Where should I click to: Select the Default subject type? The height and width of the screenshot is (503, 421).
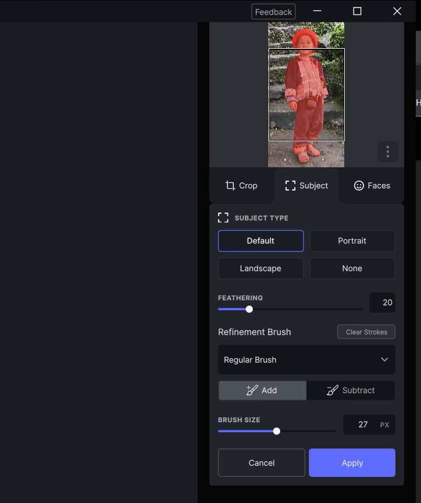(x=261, y=241)
